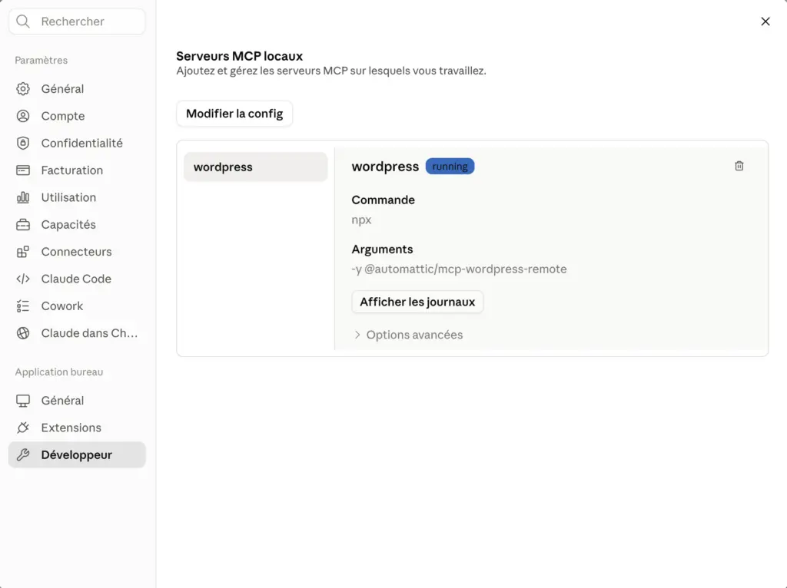Go to the Confidentialité settings

coord(77,143)
